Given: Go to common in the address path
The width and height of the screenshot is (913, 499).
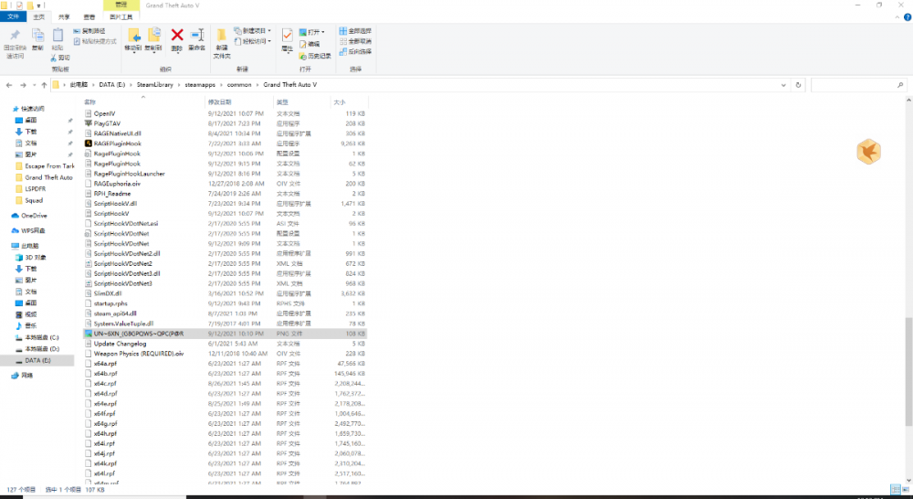Looking at the screenshot, I should (239, 85).
